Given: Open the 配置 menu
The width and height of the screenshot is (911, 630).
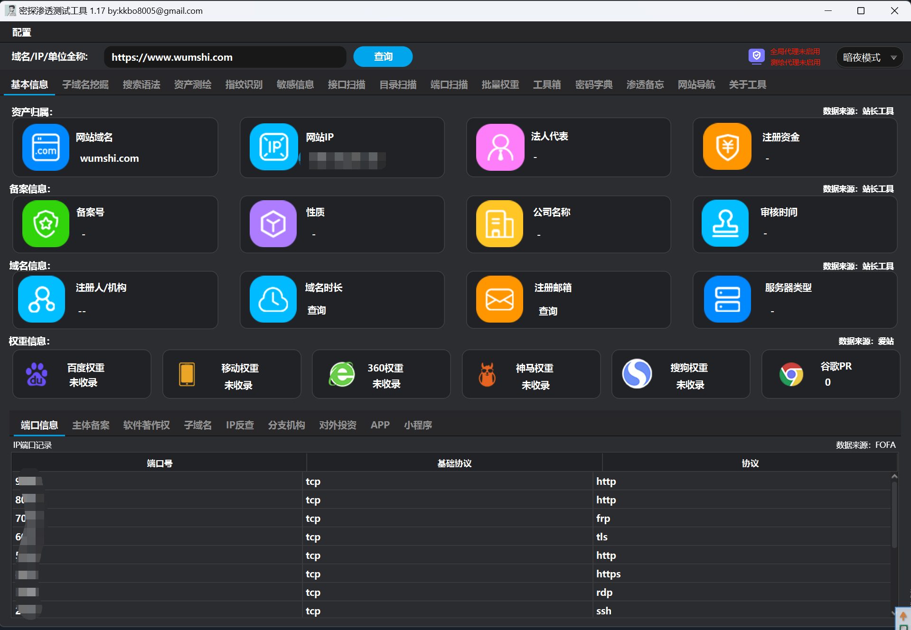Looking at the screenshot, I should point(21,32).
